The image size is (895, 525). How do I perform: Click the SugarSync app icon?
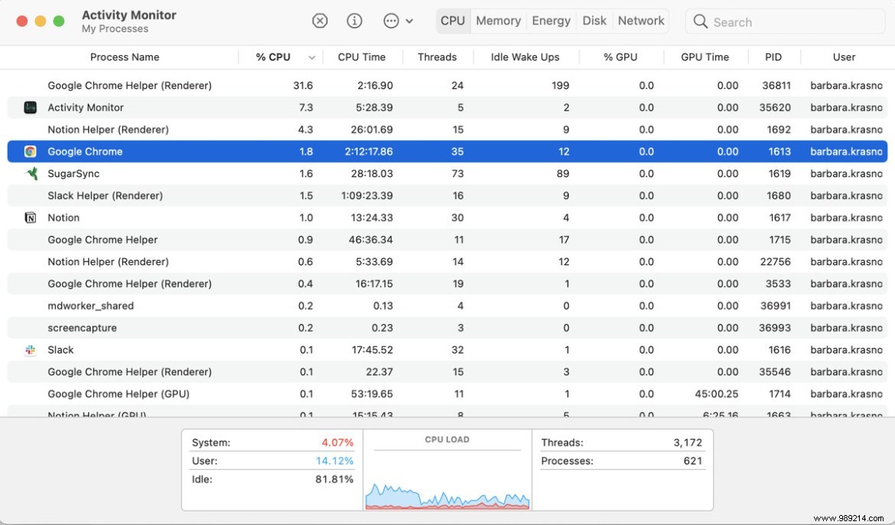pos(30,173)
